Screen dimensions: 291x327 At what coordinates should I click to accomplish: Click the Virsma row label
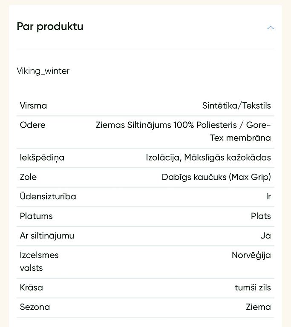click(33, 106)
